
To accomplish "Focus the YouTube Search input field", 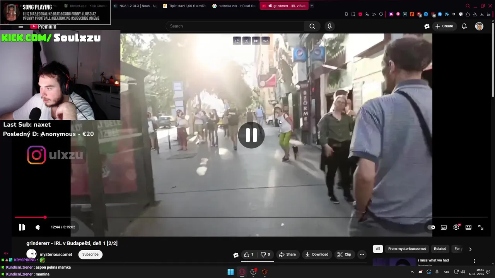I will pyautogui.click(x=235, y=26).
